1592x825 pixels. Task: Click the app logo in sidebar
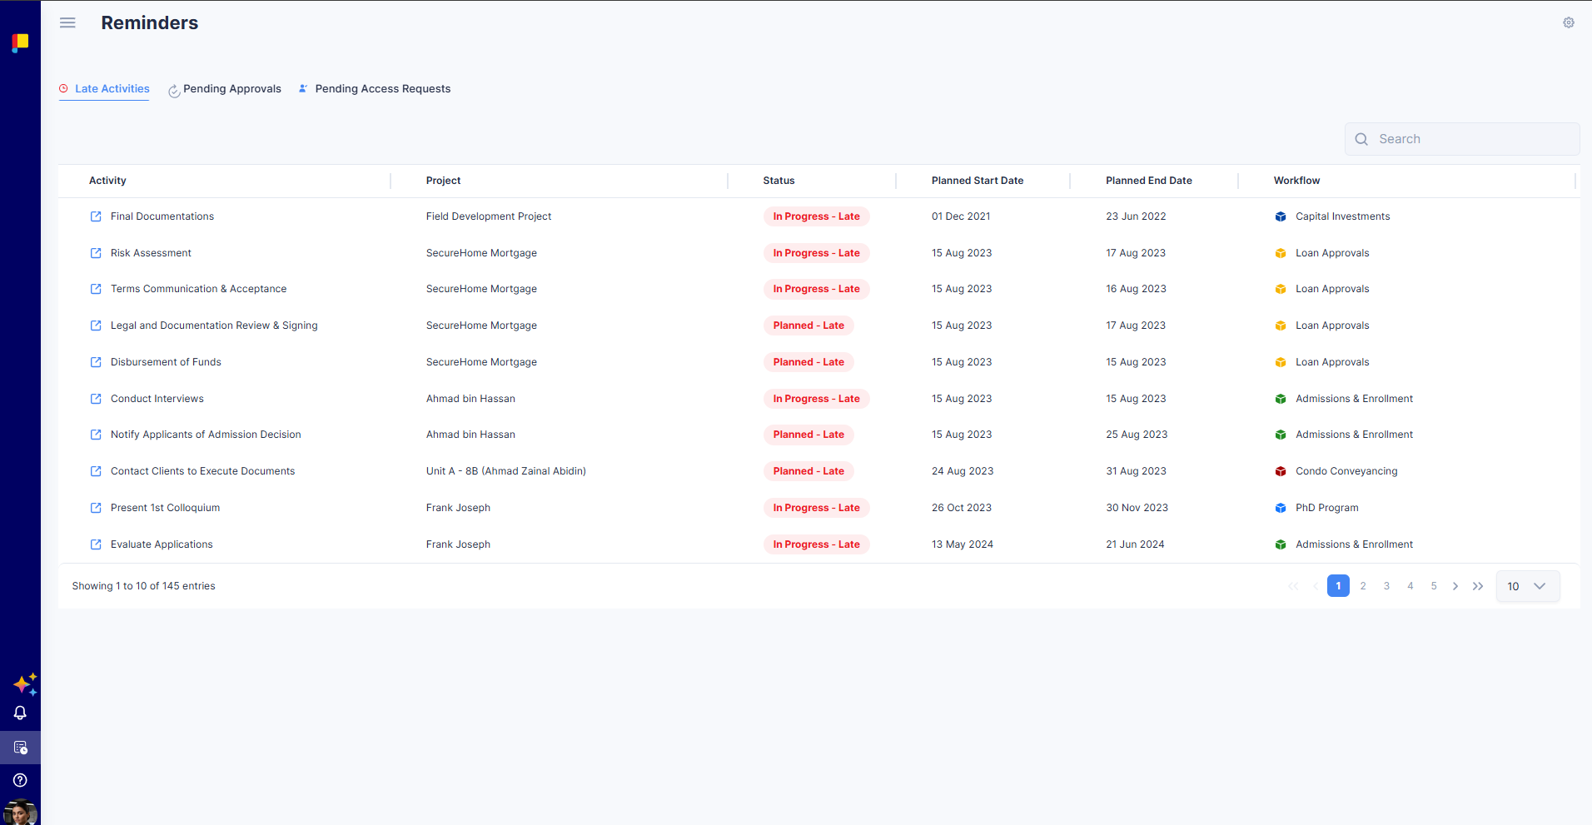pos(20,42)
